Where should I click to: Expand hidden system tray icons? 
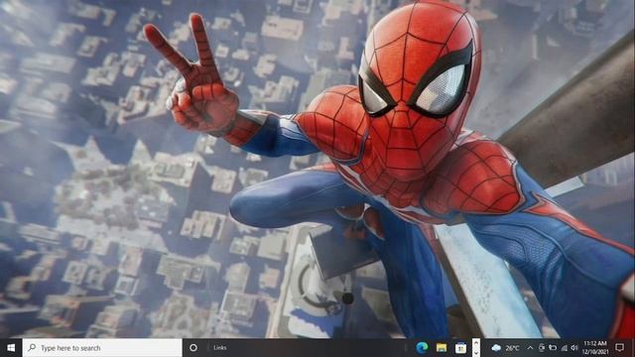[x=530, y=348]
